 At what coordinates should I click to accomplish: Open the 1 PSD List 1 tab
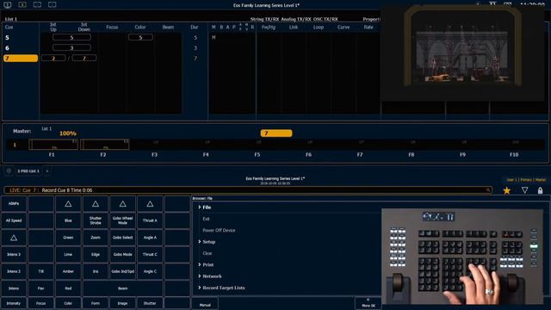tap(28, 170)
